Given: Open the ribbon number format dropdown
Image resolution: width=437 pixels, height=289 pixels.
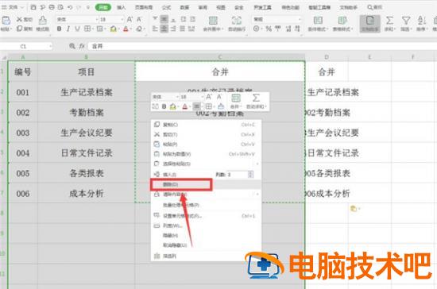Looking at the screenshot, I should click(300, 19).
